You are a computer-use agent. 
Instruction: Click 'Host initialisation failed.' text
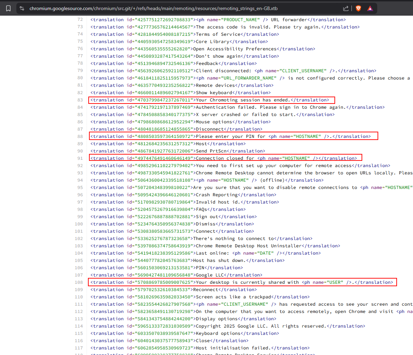[x=233, y=348]
